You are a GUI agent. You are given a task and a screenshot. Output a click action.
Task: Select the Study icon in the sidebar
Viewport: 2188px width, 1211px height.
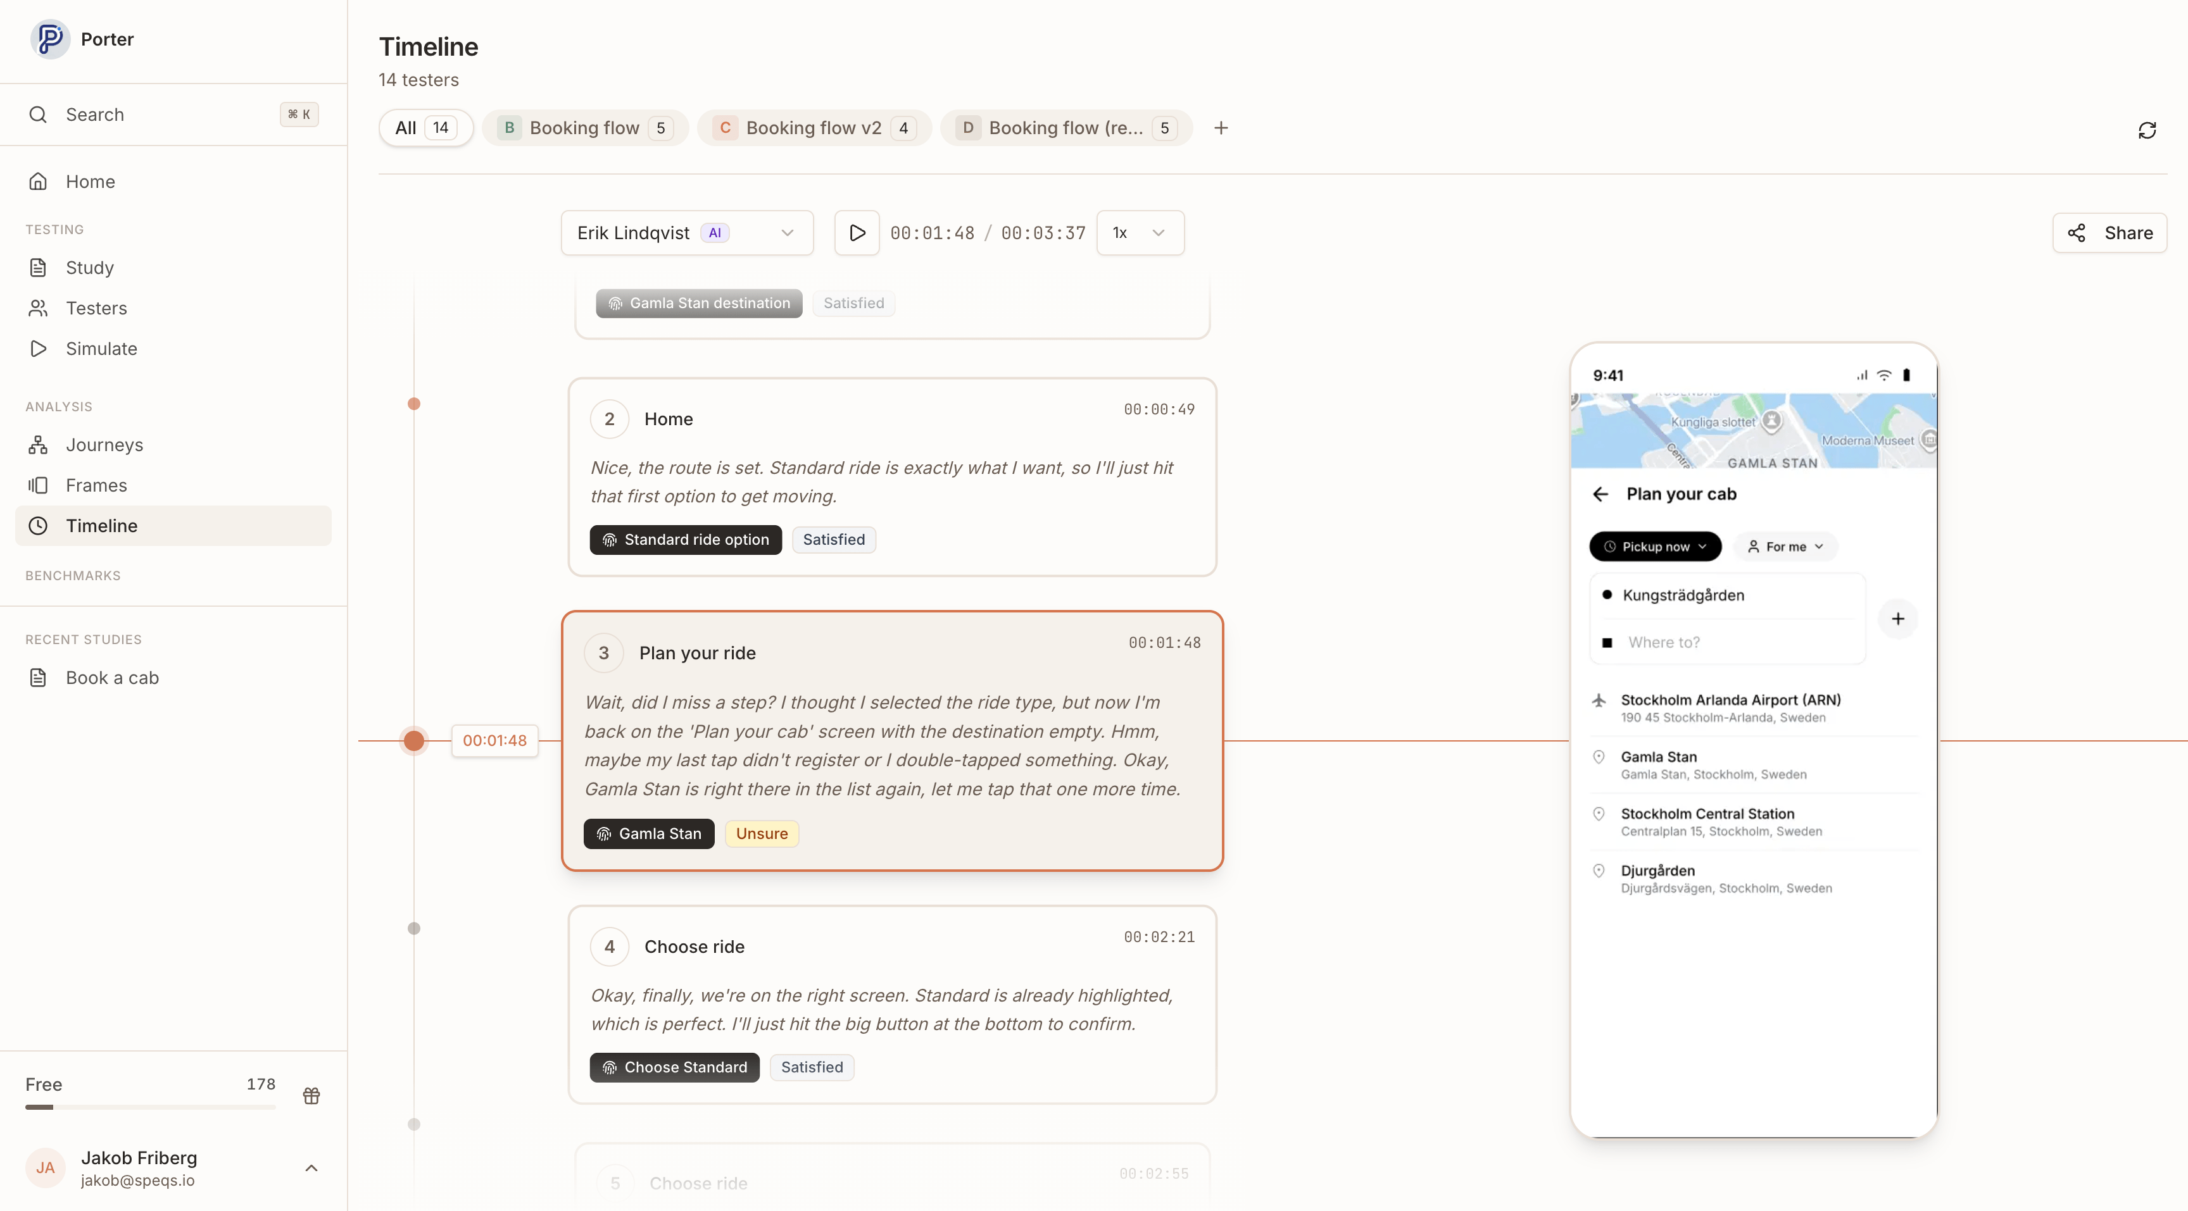click(38, 268)
